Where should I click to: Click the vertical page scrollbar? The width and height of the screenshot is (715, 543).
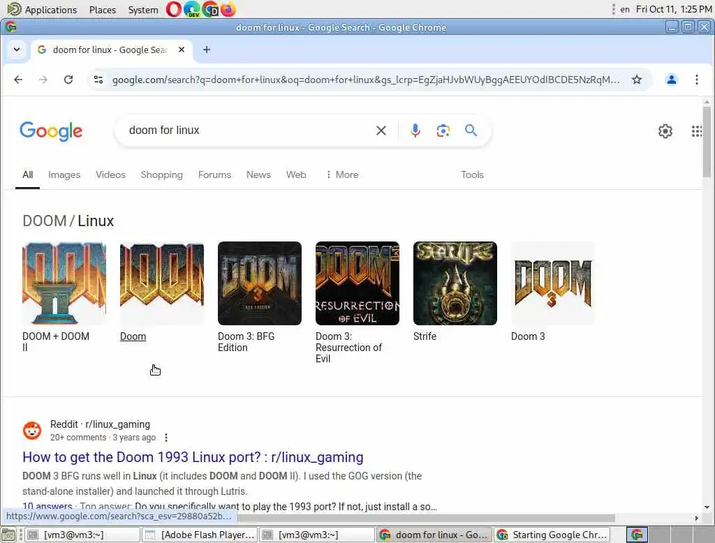[x=707, y=142]
